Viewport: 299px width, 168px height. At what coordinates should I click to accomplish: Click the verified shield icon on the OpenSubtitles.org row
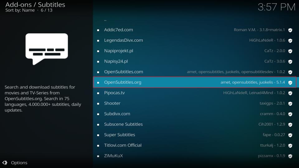pos(290,82)
